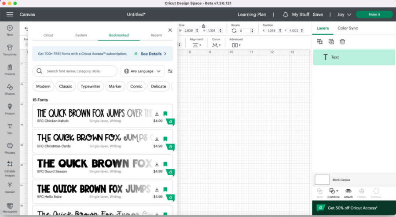Open the Color Sync tab

[x=348, y=28]
